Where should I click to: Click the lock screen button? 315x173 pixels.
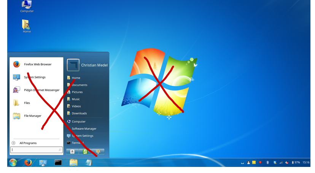tap(98, 152)
